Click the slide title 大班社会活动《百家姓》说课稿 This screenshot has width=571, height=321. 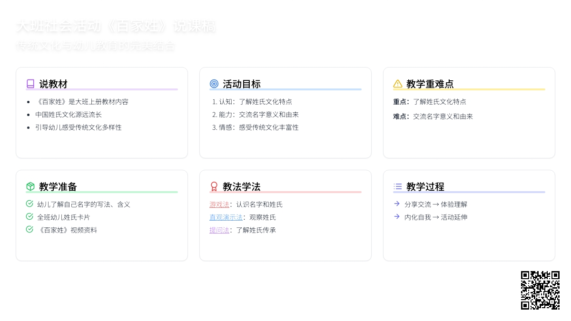tap(116, 26)
